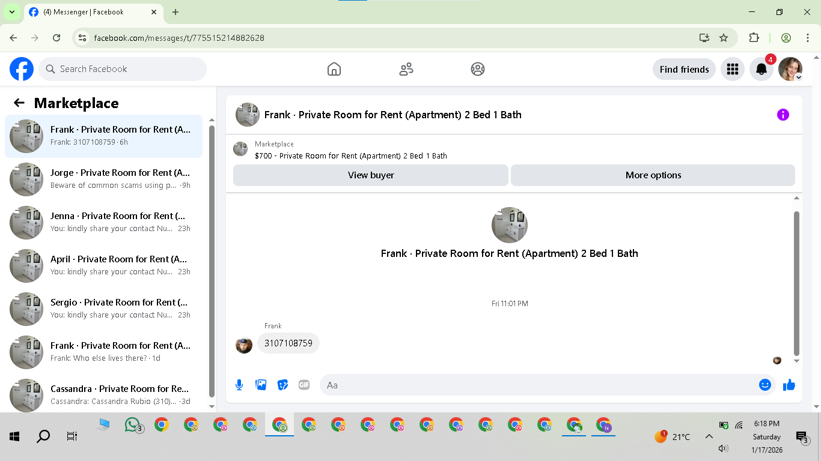Click Frank's conversation header avatar

tap(248, 115)
